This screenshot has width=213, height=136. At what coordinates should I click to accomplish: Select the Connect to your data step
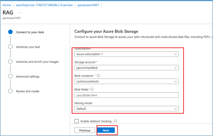(x=30, y=32)
